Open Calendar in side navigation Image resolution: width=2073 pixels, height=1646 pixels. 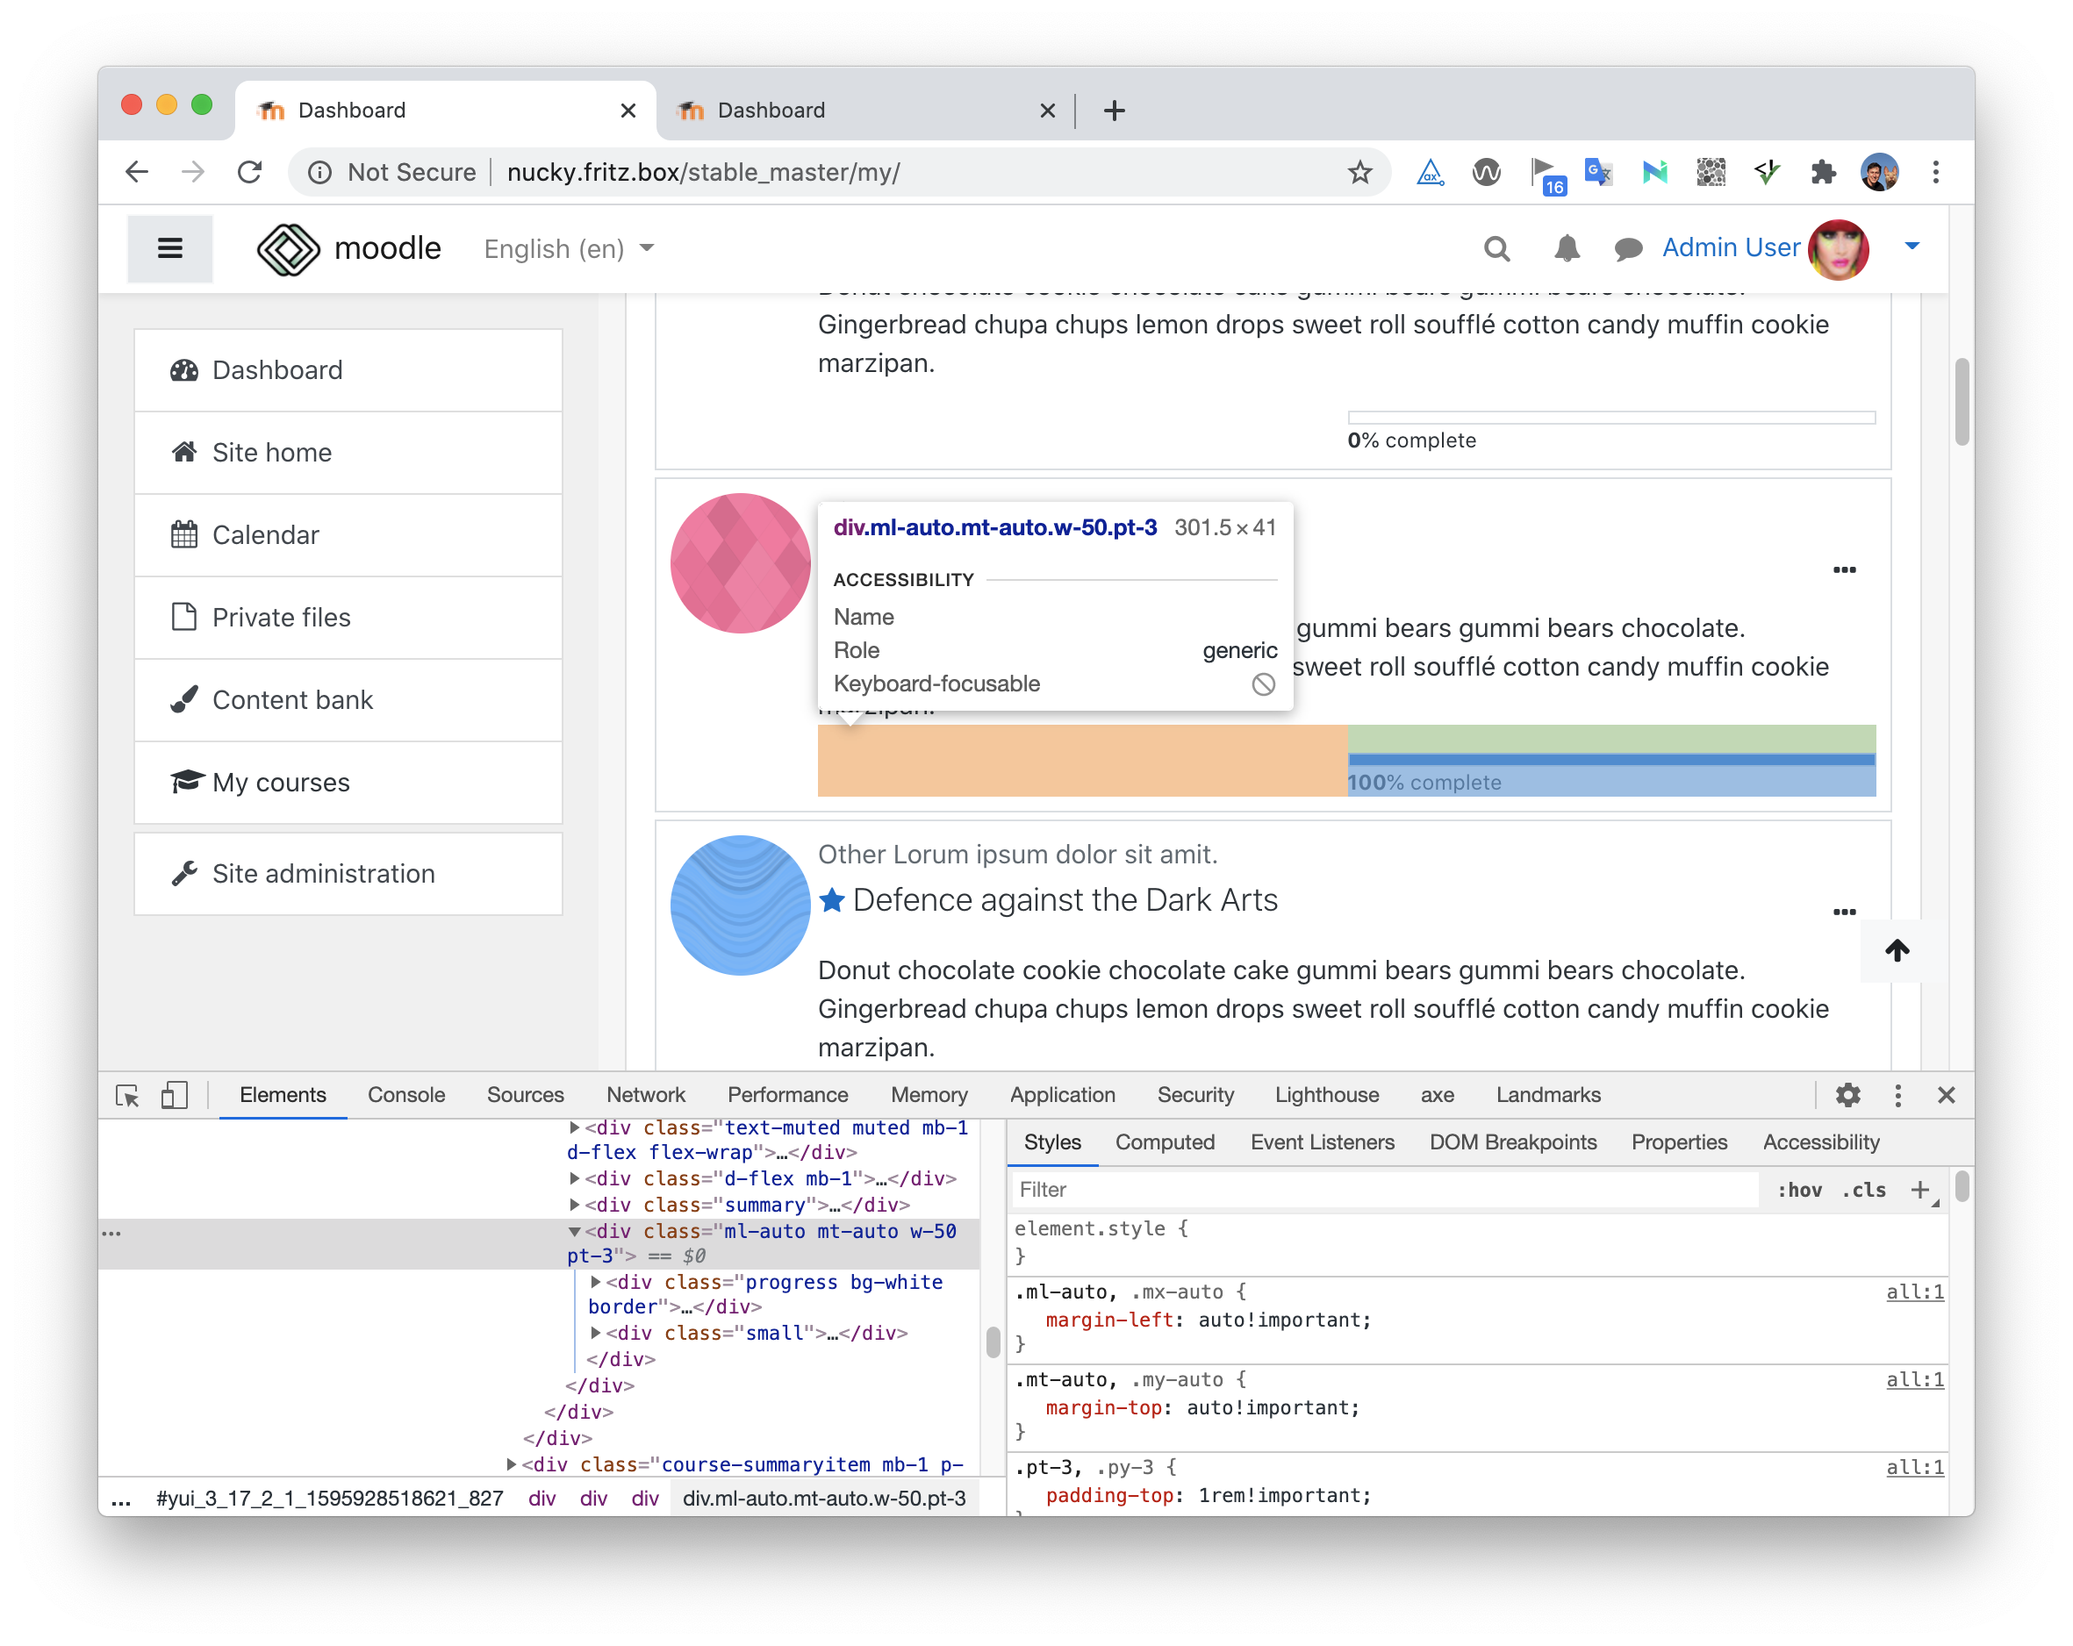tap(348, 534)
